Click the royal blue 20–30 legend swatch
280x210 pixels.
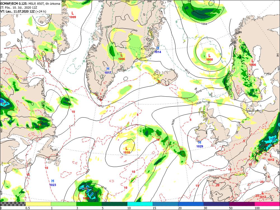coord(191,204)
